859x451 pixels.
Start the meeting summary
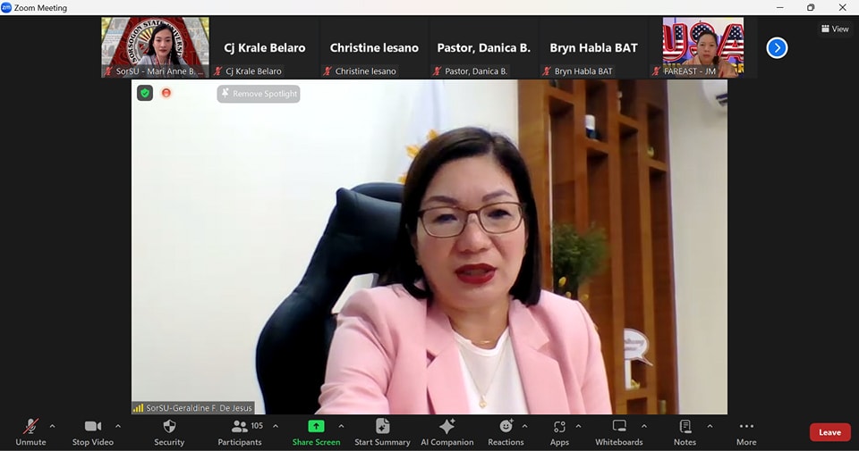tap(382, 427)
